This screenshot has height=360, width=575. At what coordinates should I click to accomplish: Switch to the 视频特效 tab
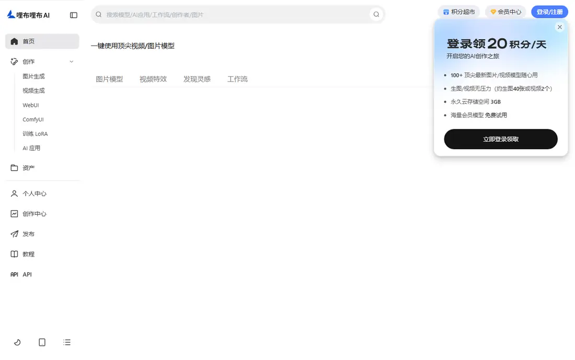pos(153,79)
